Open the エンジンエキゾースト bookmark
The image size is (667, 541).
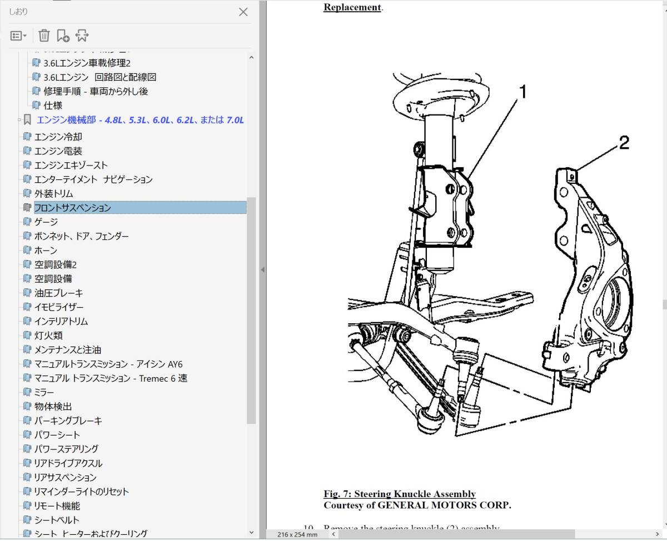point(71,165)
